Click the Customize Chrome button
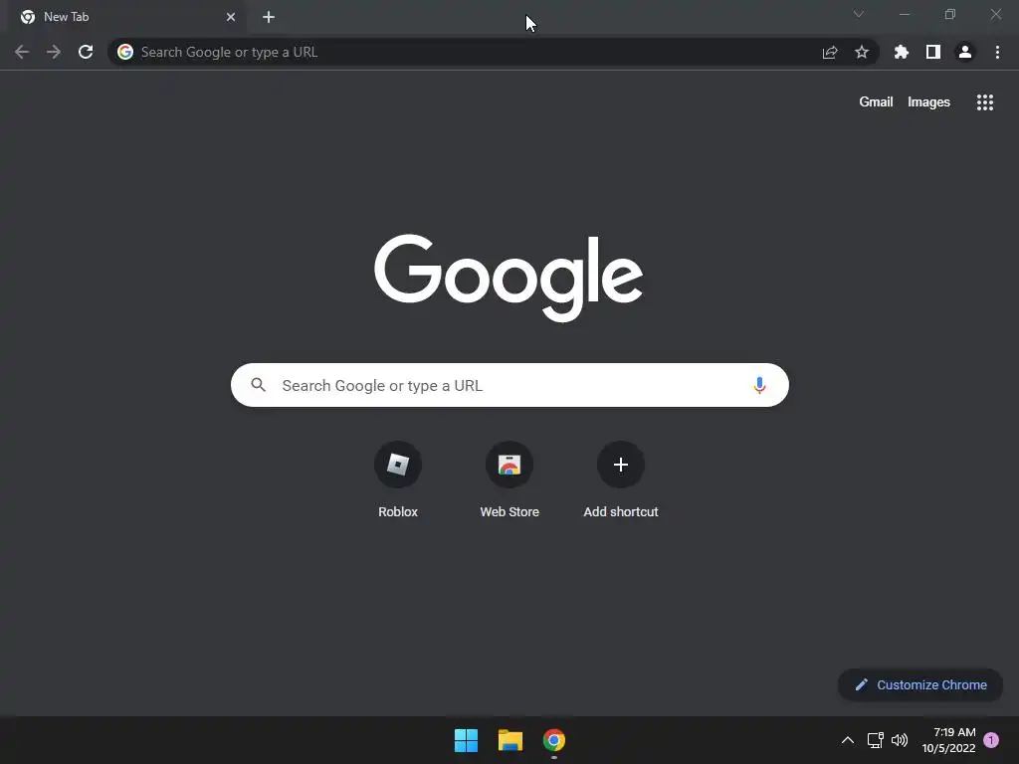Image resolution: width=1019 pixels, height=764 pixels. pos(920,684)
